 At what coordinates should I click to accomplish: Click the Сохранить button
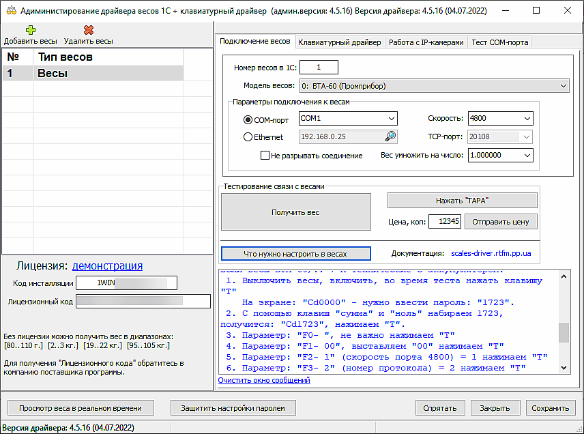click(x=551, y=408)
